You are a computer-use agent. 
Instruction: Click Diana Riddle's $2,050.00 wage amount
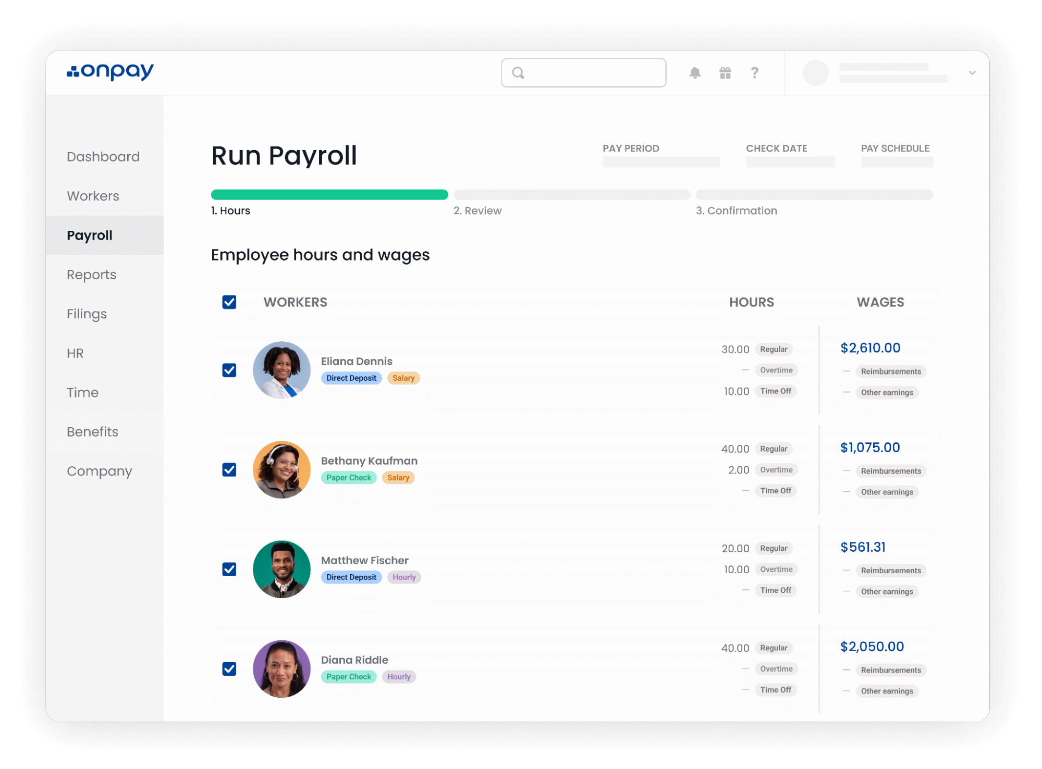pos(872,647)
